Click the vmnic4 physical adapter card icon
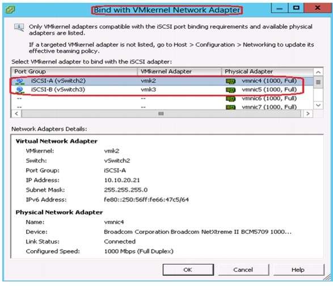 pyautogui.click(x=230, y=81)
